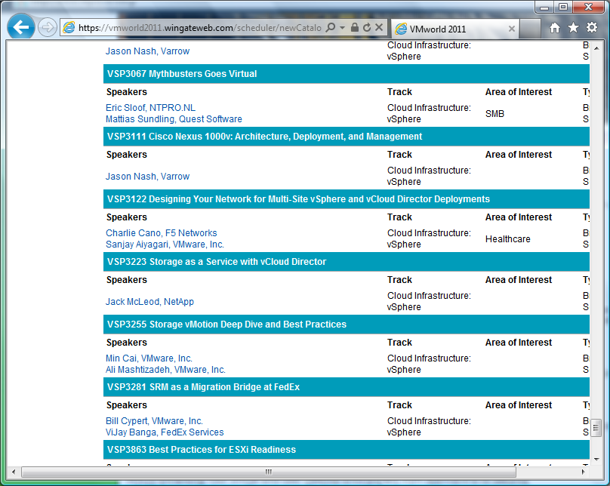Viewport: 610px width, 486px height.
Task: Open speaker link Jack McLeod, NetApp
Action: (149, 302)
